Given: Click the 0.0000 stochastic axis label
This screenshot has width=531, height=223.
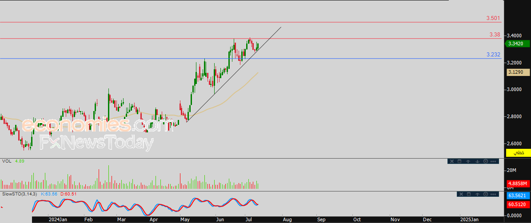Looking at the screenshot, I should 515,215.
